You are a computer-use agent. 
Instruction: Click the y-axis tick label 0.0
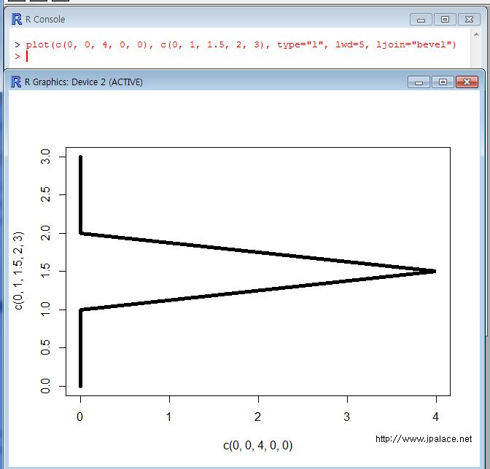coord(46,386)
